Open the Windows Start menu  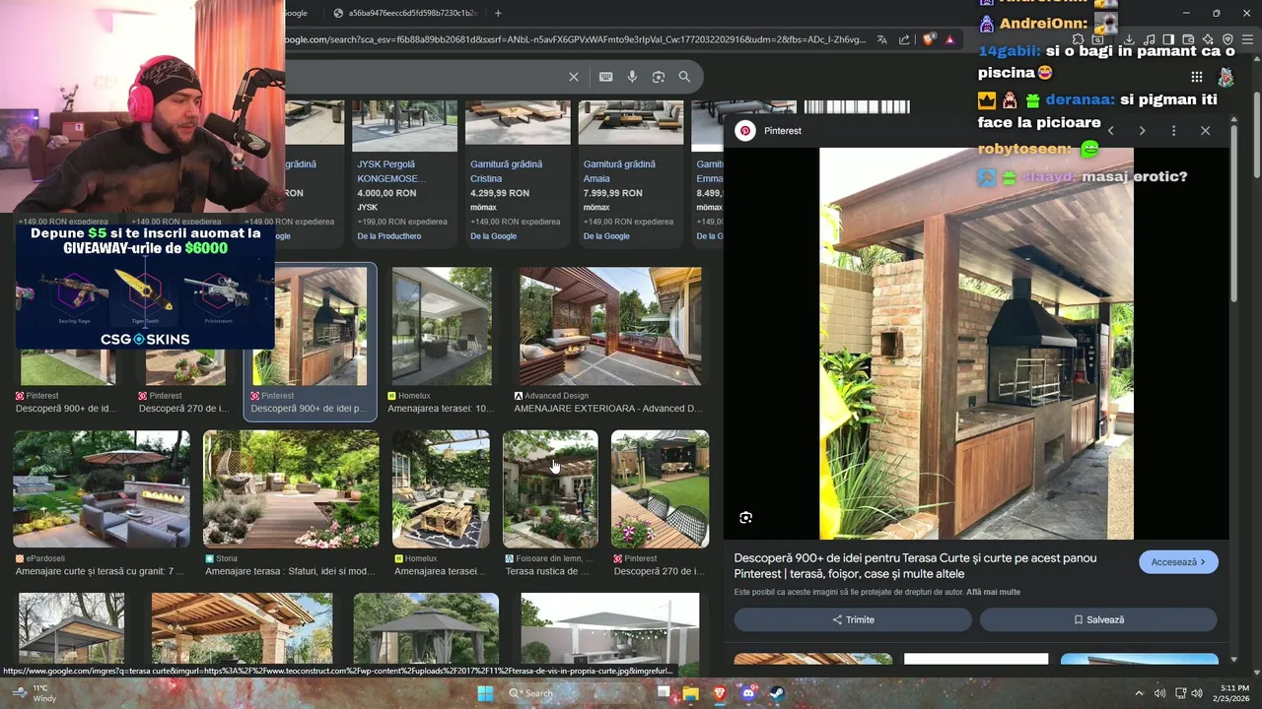click(x=485, y=693)
